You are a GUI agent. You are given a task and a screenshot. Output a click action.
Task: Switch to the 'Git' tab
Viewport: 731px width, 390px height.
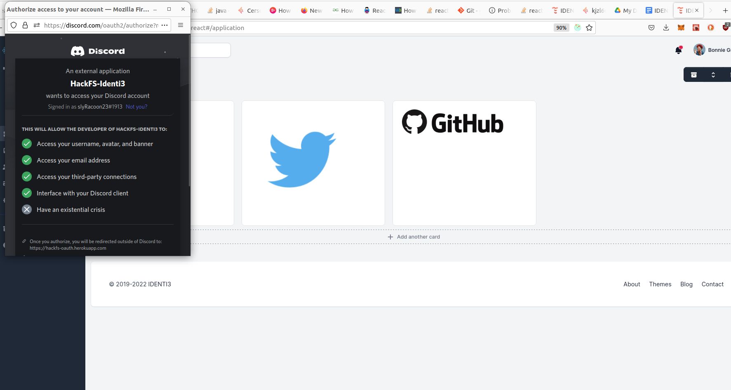469,11
